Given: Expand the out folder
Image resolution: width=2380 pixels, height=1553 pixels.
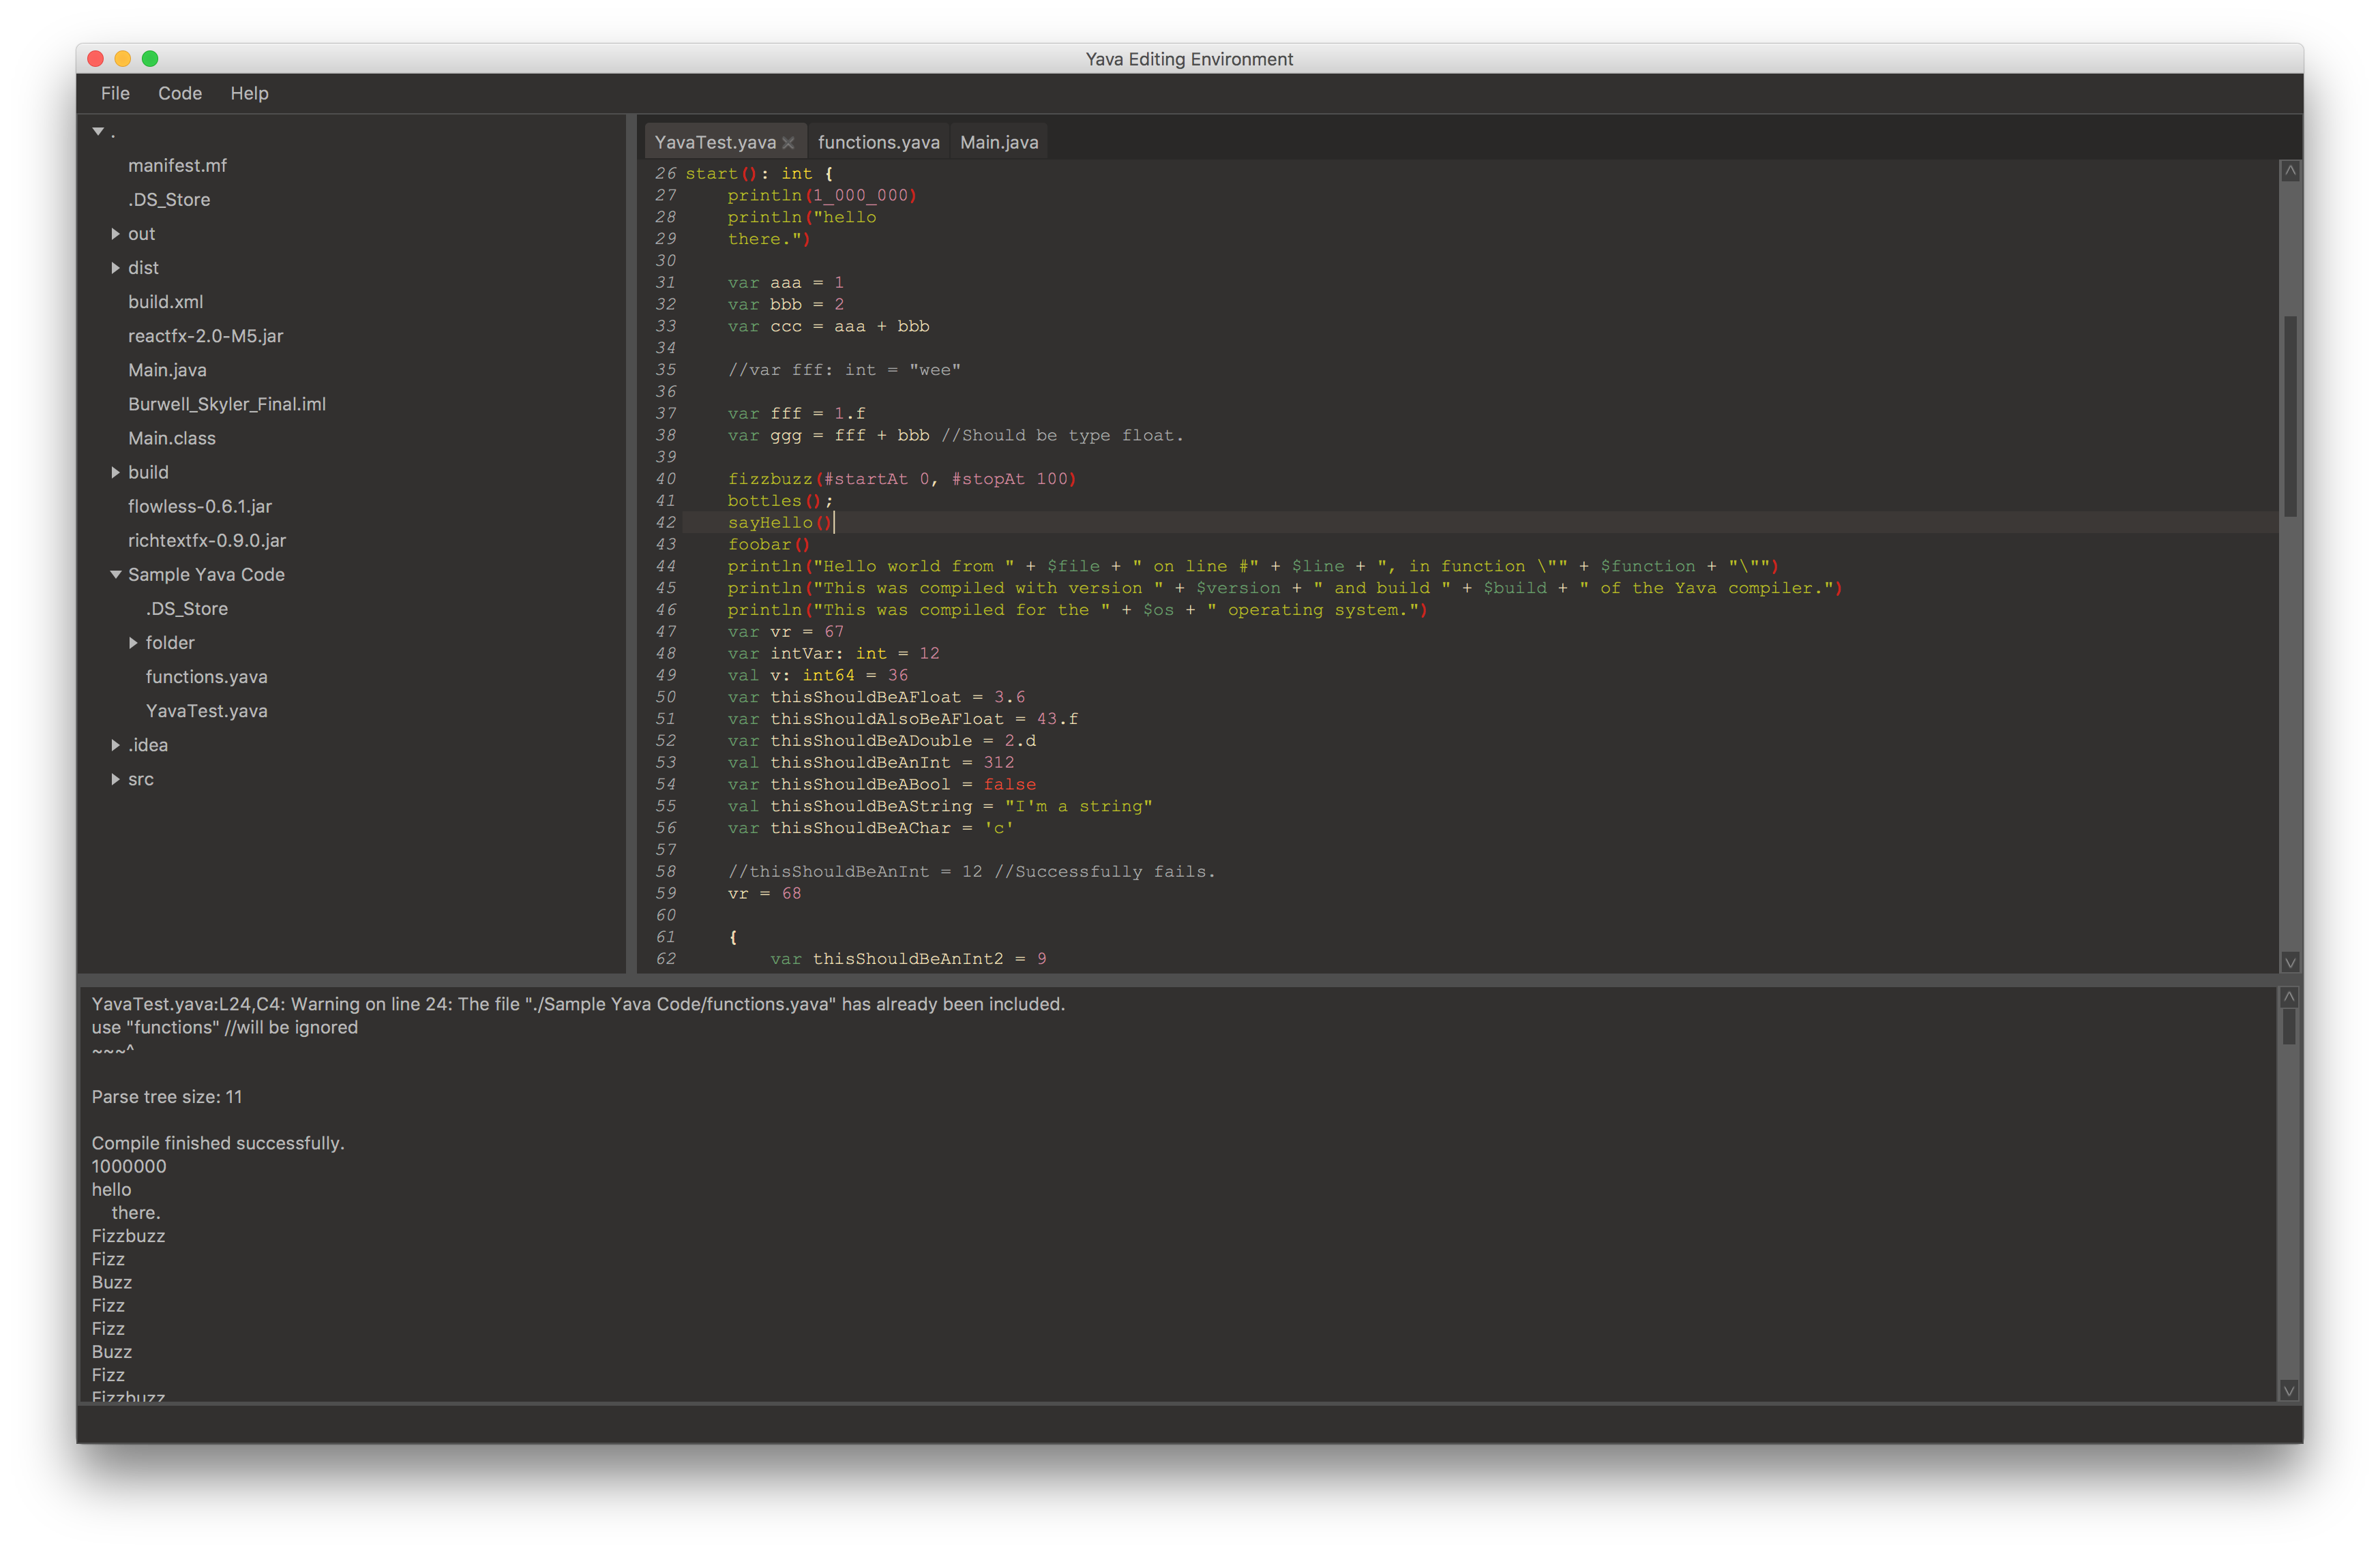Looking at the screenshot, I should pyautogui.click(x=115, y=234).
